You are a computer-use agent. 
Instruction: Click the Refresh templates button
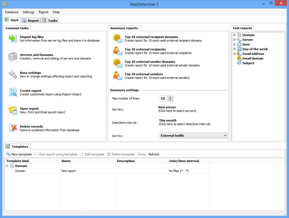point(154,154)
